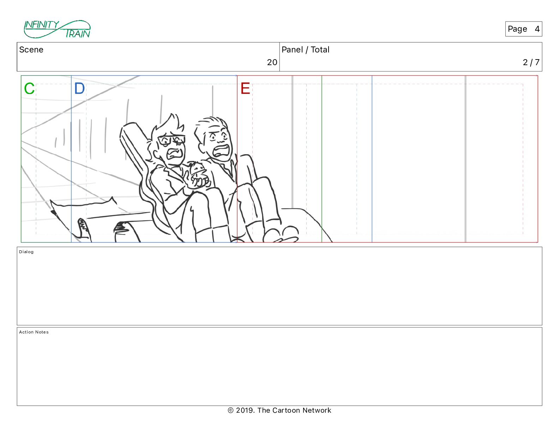Click the green C camera frame label

[x=29, y=89]
